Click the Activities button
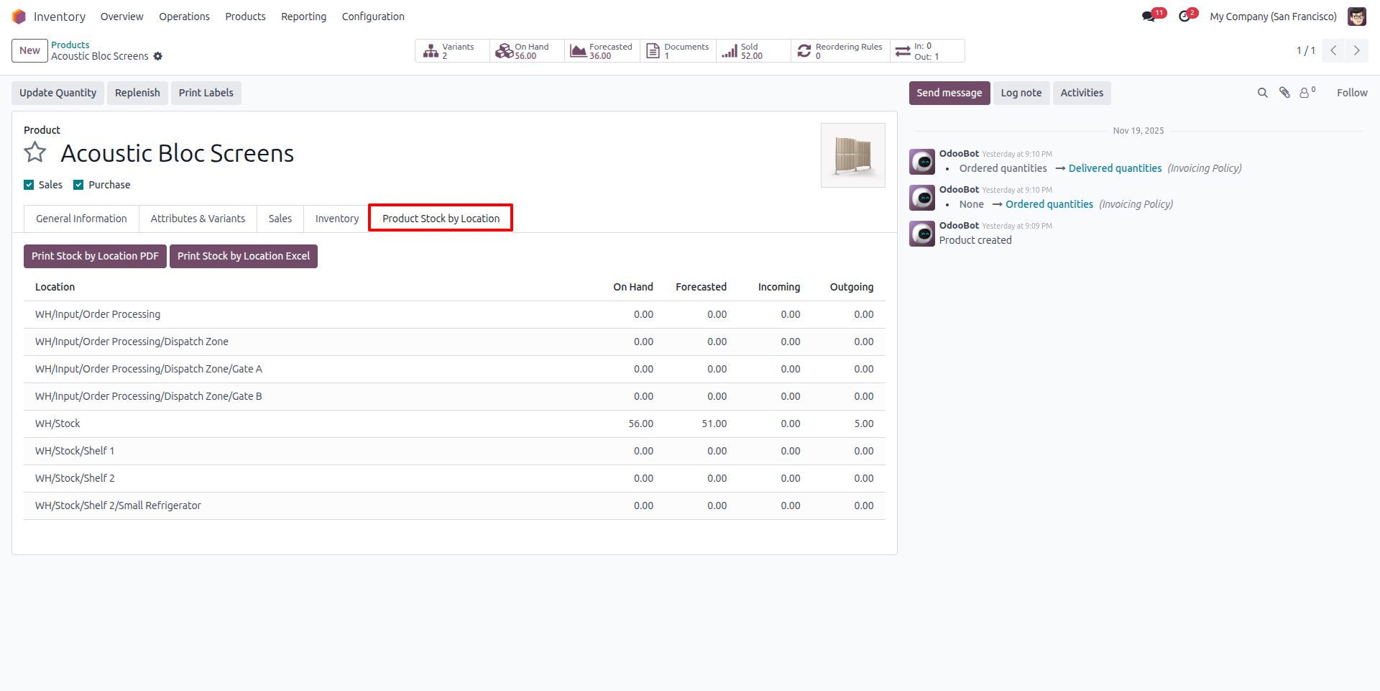This screenshot has width=1380, height=691. coord(1082,93)
